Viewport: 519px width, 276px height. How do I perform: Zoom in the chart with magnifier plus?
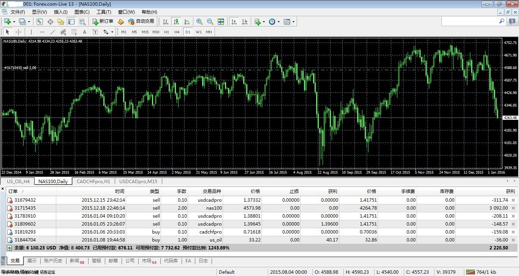199,22
